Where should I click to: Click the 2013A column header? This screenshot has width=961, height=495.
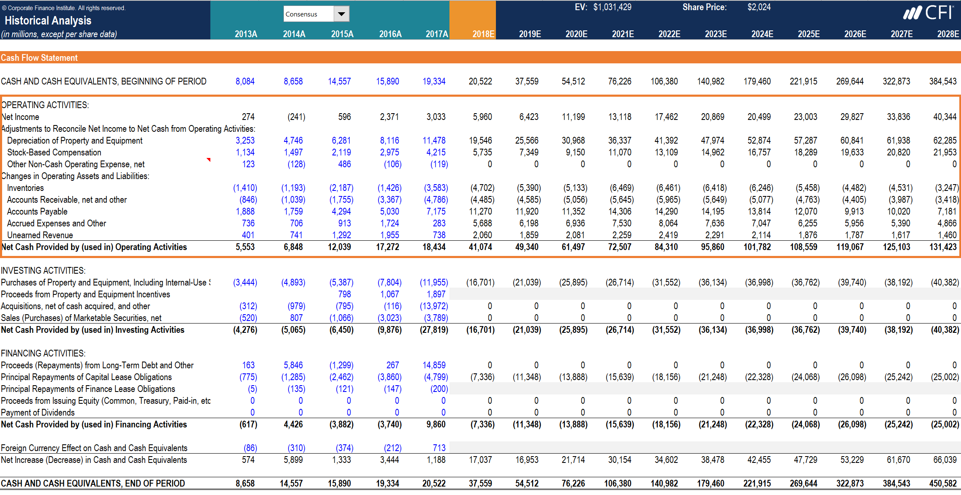246,34
